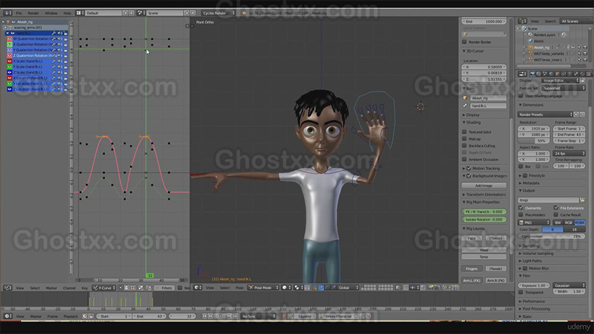Image resolution: width=594 pixels, height=334 pixels.
Task: Open the Cycles Render engine dropdown
Action: [218, 13]
